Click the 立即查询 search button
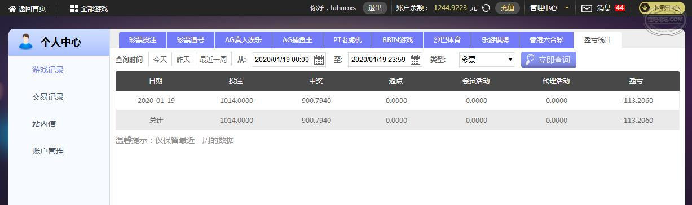 click(549, 60)
